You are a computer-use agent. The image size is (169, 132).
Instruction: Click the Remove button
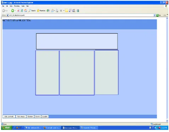(x=30, y=116)
